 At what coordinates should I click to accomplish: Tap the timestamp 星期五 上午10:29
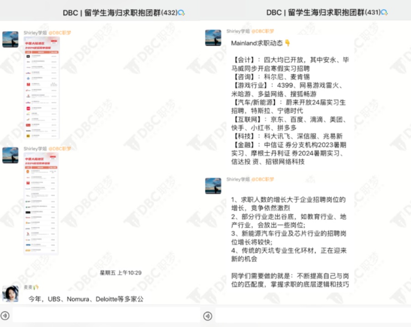(121, 273)
